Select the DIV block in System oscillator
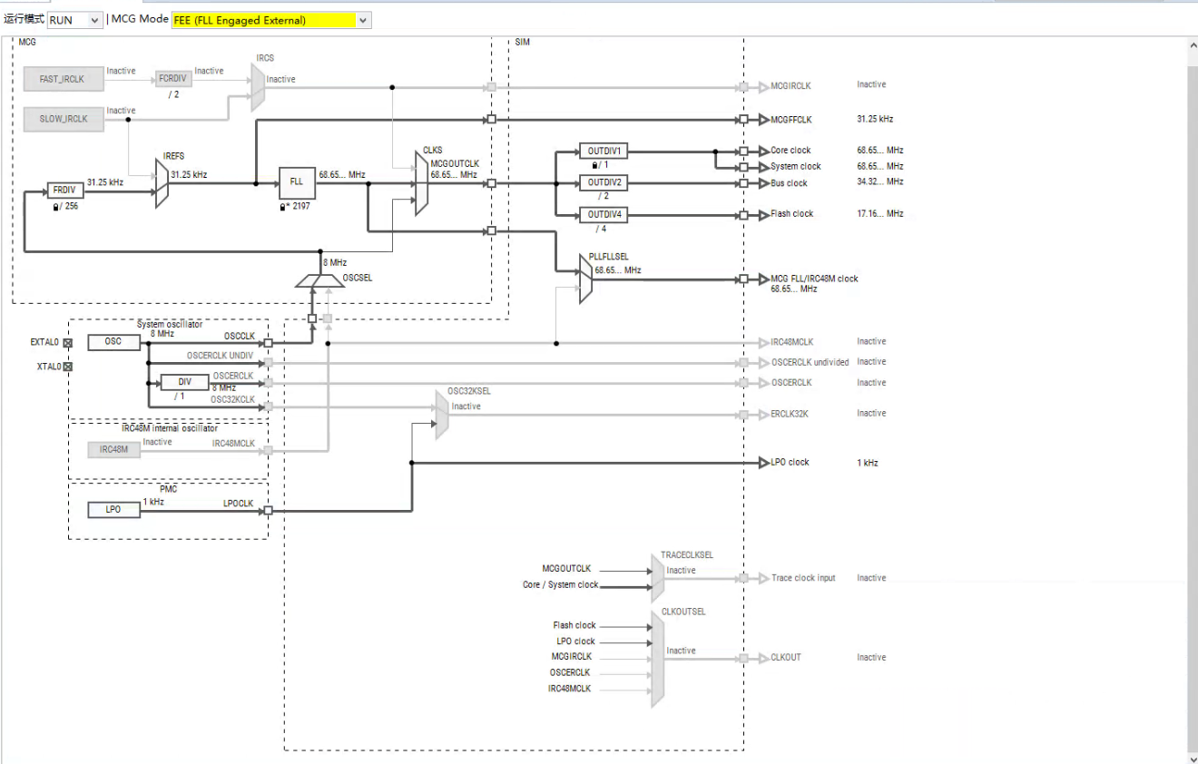This screenshot has height=764, width=1198. click(184, 383)
